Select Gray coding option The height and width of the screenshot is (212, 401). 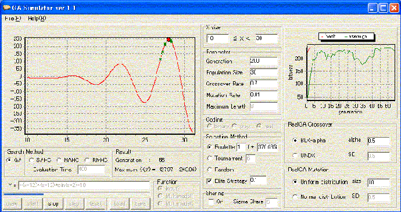234,126
